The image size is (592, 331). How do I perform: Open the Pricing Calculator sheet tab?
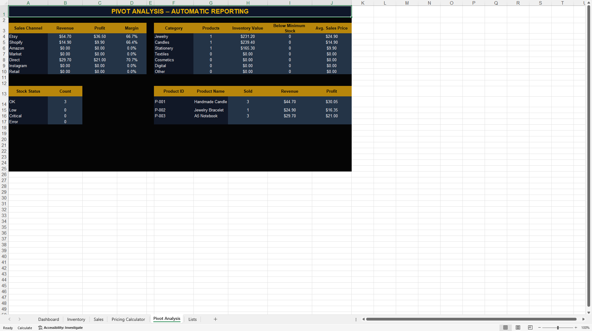(x=128, y=319)
